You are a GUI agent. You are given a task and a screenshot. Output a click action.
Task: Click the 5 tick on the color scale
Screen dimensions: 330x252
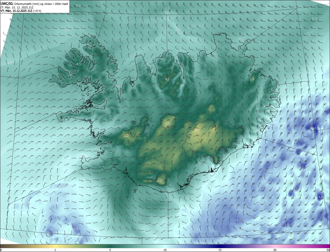[110, 250]
